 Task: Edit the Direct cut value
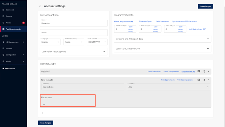(171, 29)
